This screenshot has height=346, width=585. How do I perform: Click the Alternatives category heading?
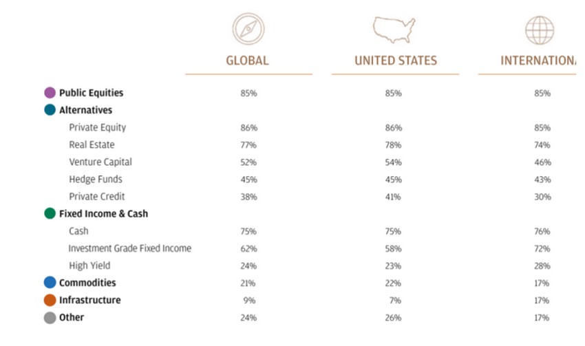point(85,110)
